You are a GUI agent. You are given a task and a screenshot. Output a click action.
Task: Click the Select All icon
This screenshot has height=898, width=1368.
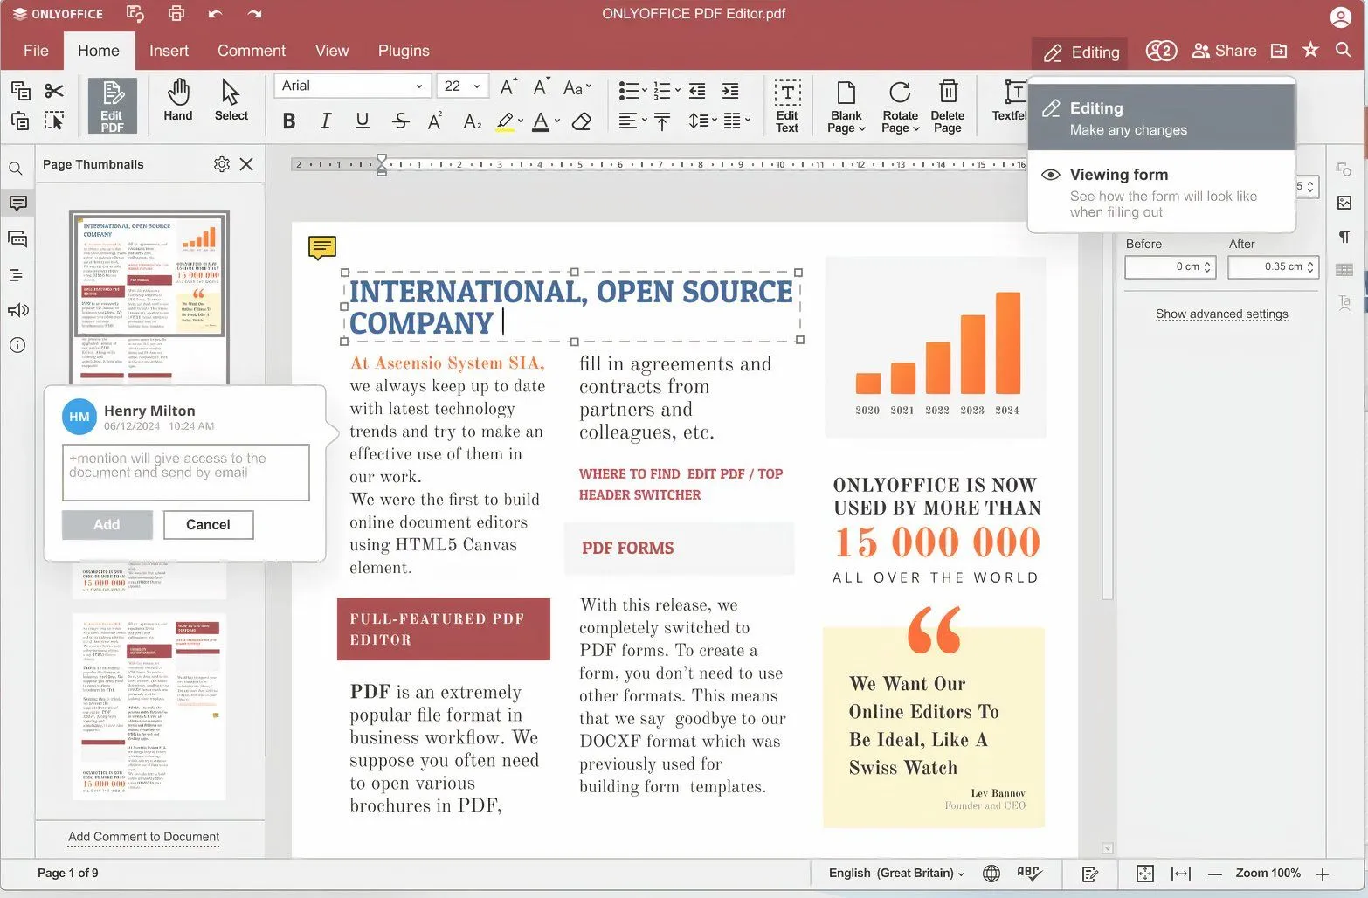coord(54,121)
